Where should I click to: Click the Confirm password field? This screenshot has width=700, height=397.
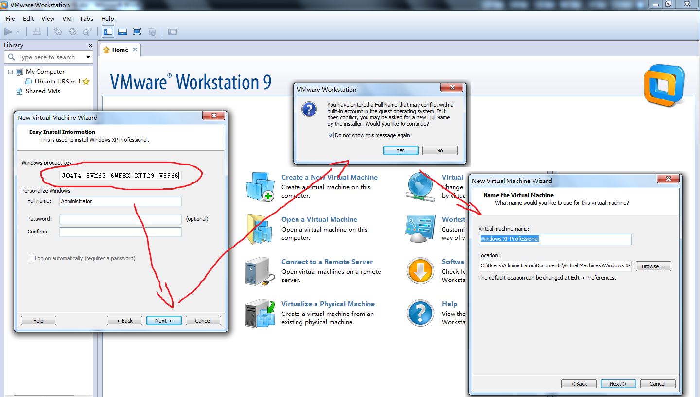121,232
